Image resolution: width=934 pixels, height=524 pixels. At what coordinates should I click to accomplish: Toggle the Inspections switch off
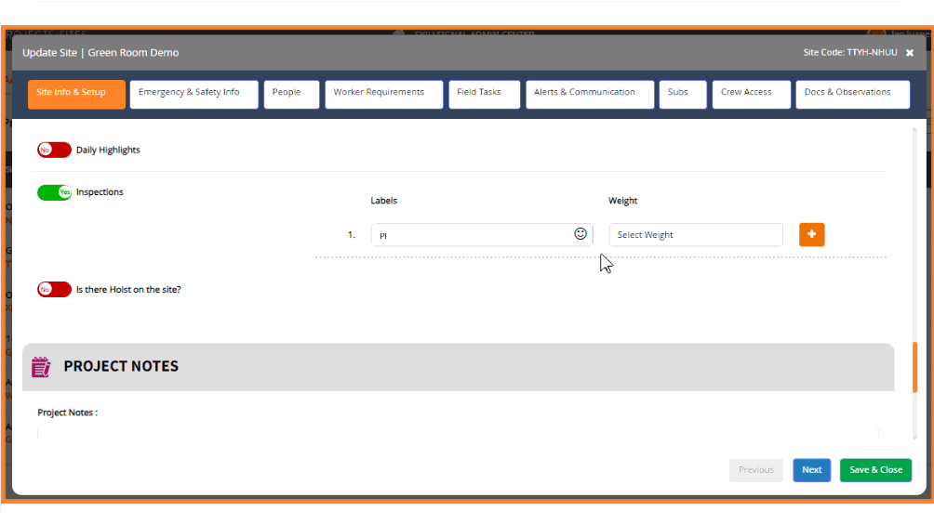[x=54, y=192]
